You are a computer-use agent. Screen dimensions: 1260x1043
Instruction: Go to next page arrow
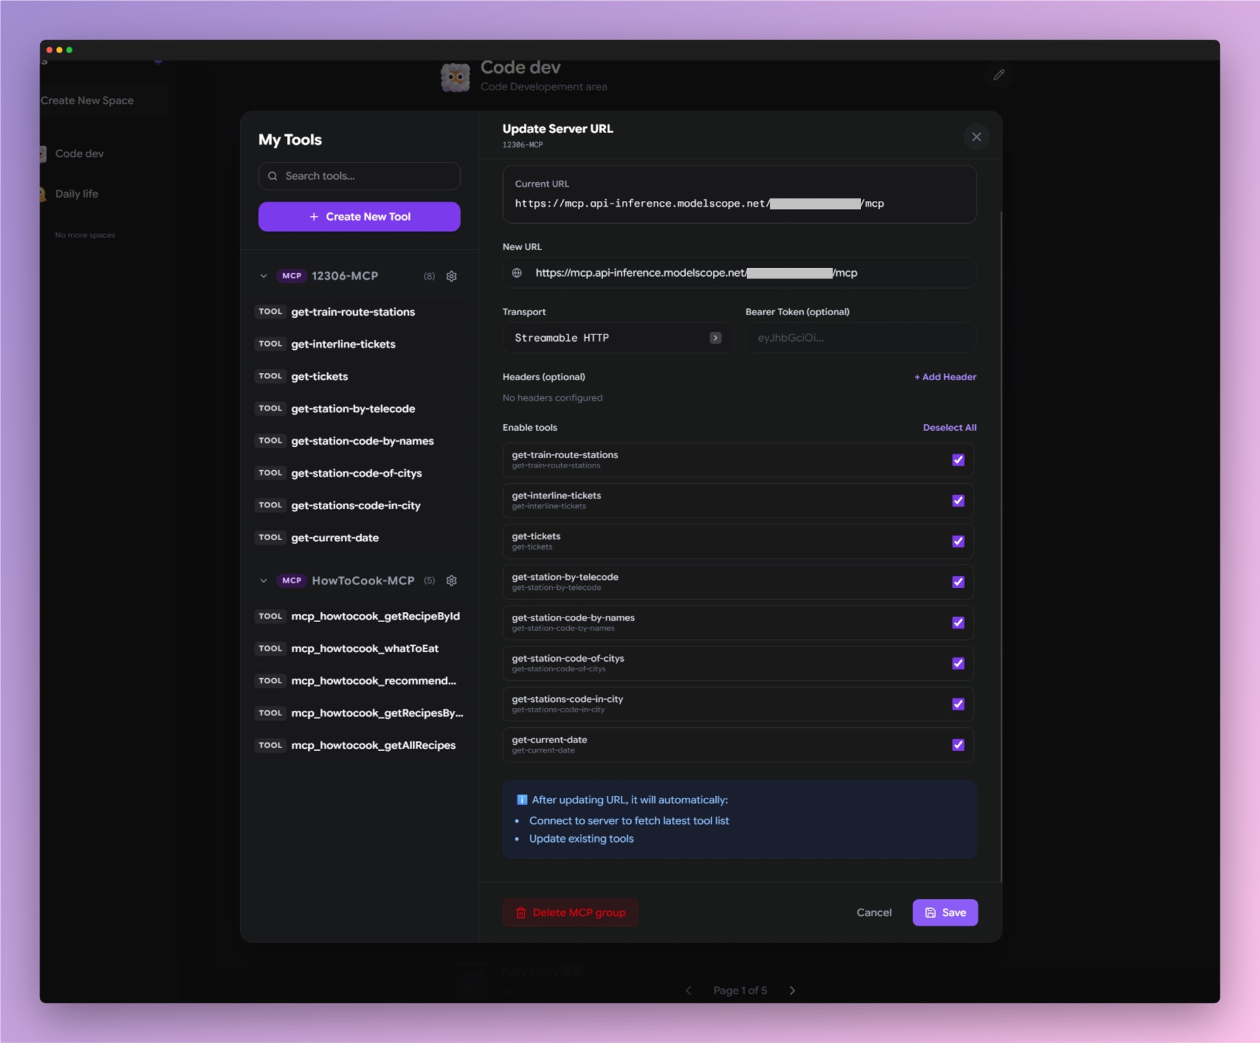pyautogui.click(x=792, y=990)
